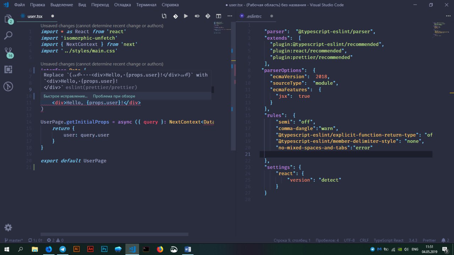Click the master branch in status bar
Viewport: 454px width, 255px height.
(14, 240)
